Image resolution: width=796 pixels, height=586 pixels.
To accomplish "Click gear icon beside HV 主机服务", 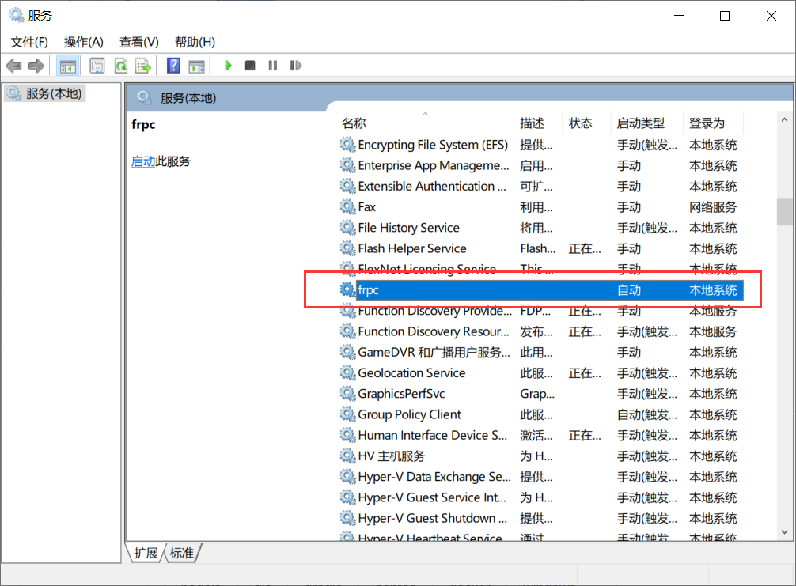I will tap(347, 456).
